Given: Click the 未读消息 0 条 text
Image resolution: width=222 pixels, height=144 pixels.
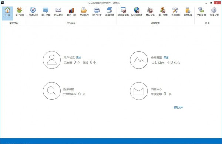Looking at the screenshot, I should (161, 94).
